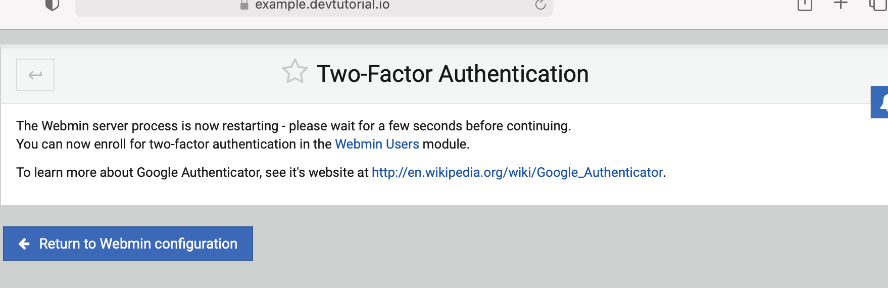Open the blue notification bell tab
Image resolution: width=888 pixels, height=288 pixels.
[880, 102]
